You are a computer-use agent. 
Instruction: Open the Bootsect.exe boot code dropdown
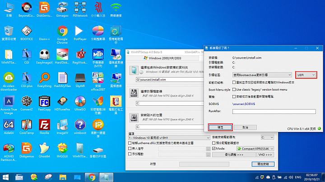262,75
